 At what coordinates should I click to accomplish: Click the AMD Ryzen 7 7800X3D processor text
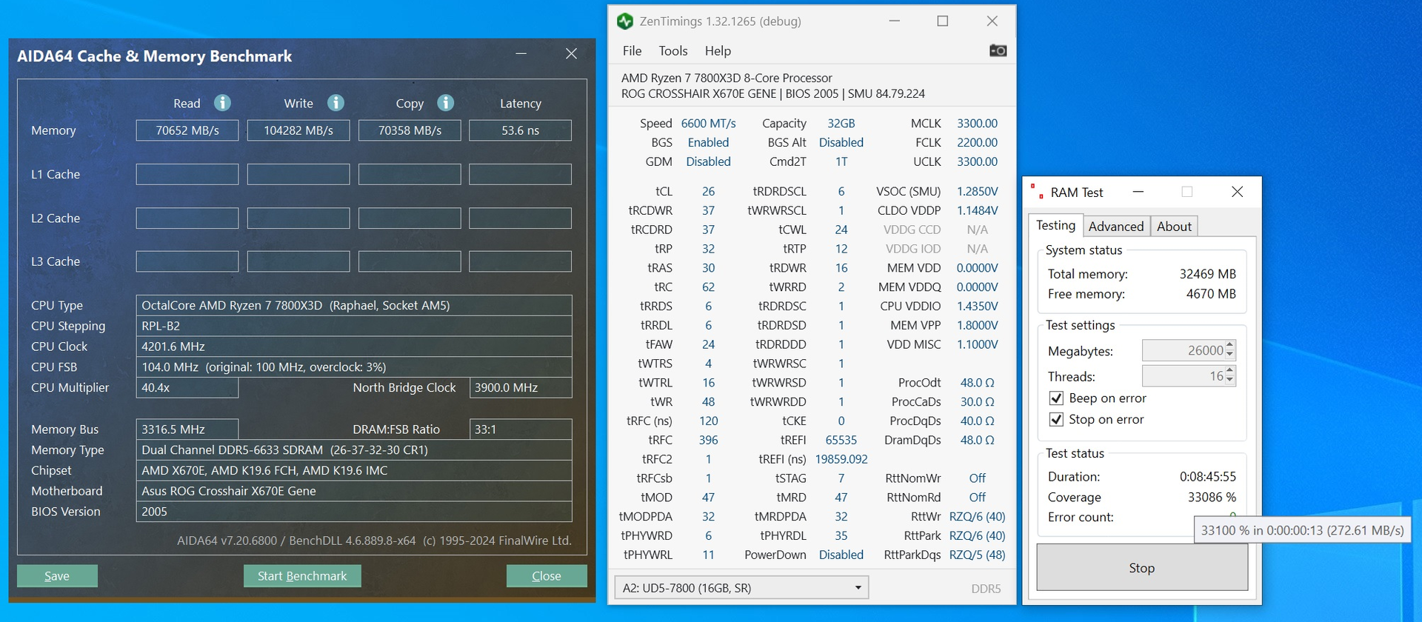click(x=727, y=78)
